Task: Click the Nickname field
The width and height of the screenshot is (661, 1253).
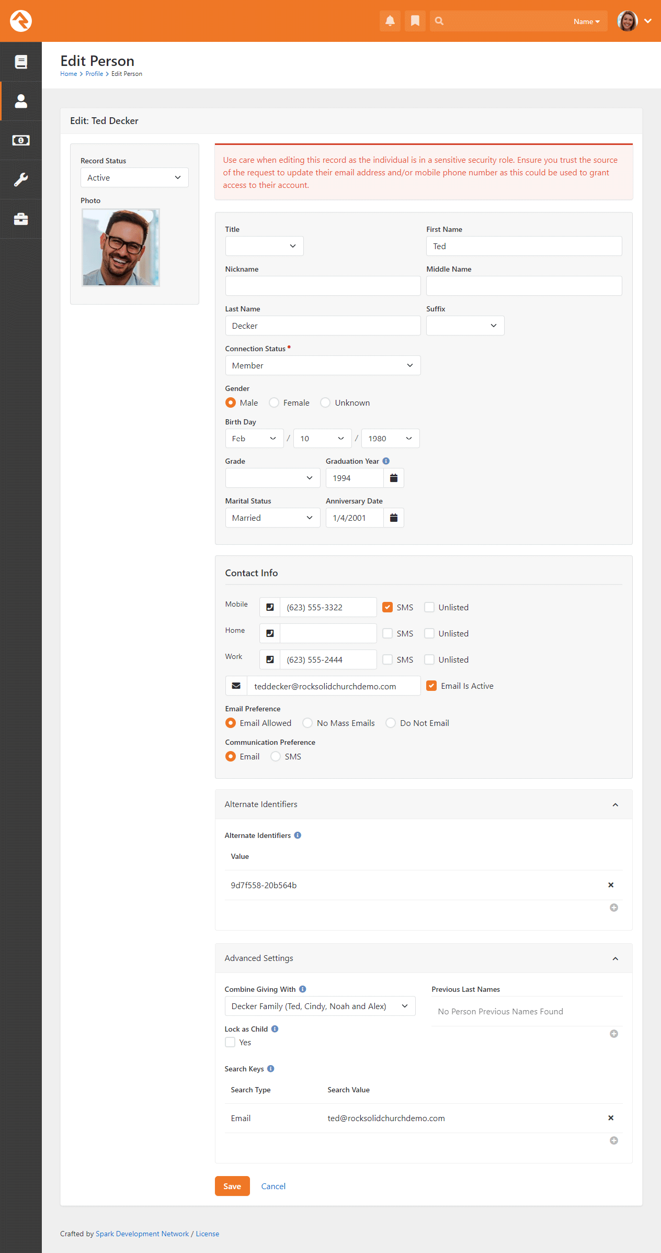Action: pos(323,286)
